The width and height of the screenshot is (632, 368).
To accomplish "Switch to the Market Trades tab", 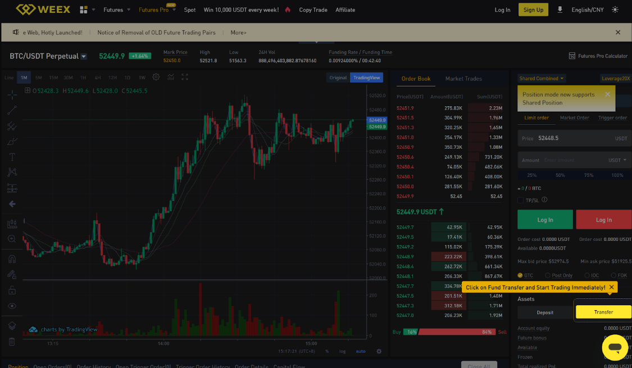I will (463, 79).
